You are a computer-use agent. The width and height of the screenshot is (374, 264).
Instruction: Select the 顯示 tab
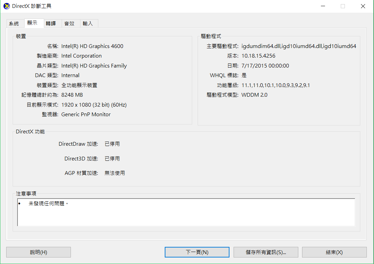coord(34,23)
